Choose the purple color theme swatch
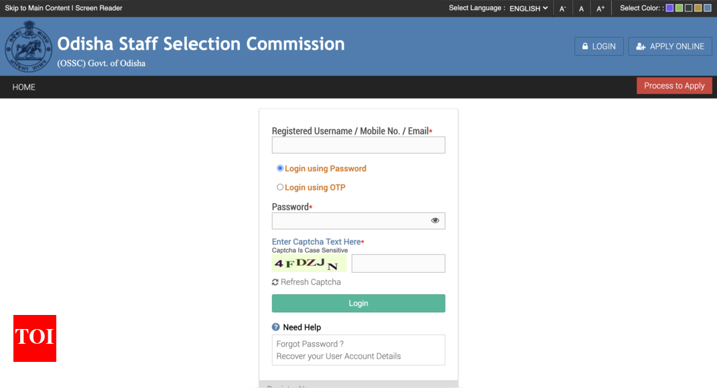 669,8
